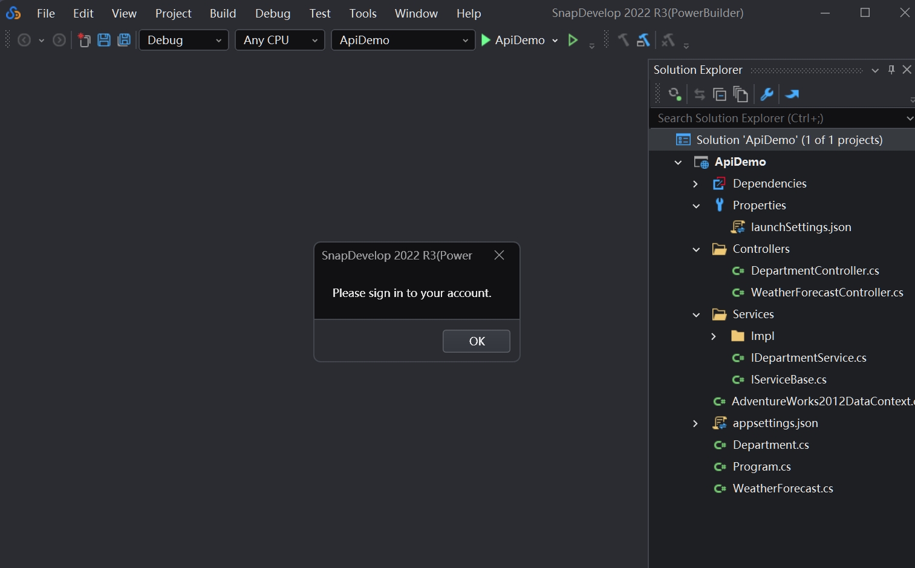915x568 pixels.
Task: Expand the Dependencies node
Action: point(695,184)
